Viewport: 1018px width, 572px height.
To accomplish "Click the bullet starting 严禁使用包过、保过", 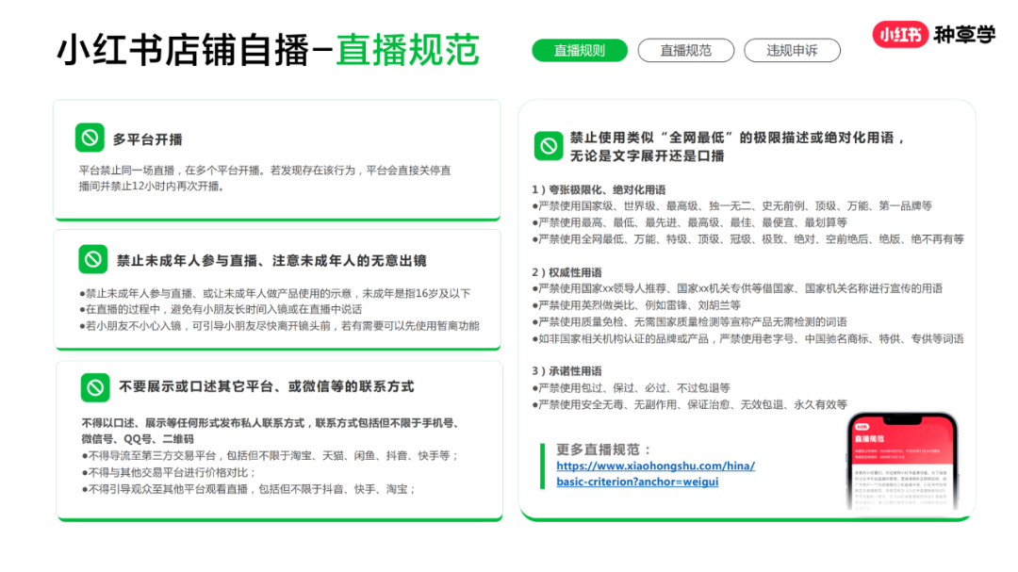I will coord(631,387).
